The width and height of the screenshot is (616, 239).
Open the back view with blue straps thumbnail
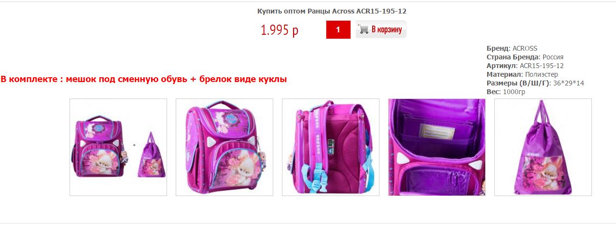[331, 147]
